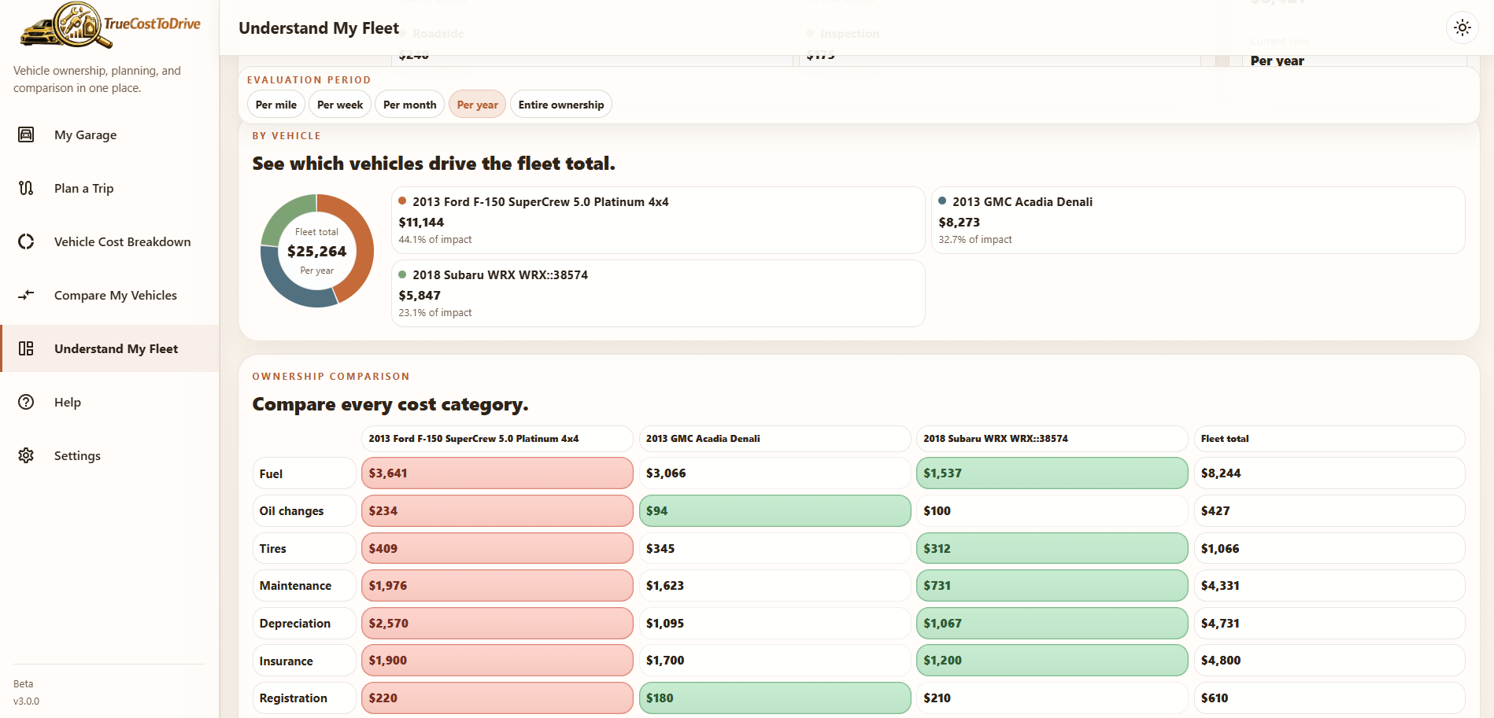Click Subaru maintenance $731 cell
This screenshot has width=1494, height=718.
point(1052,586)
